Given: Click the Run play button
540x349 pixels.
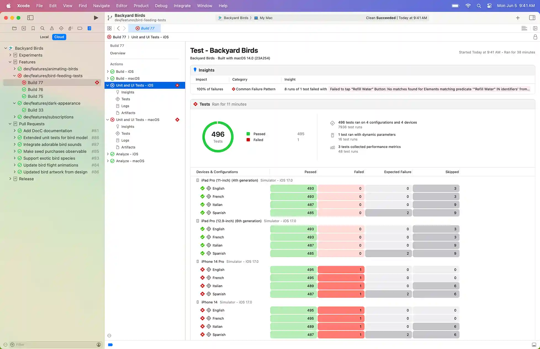Looking at the screenshot, I should tap(96, 18).
